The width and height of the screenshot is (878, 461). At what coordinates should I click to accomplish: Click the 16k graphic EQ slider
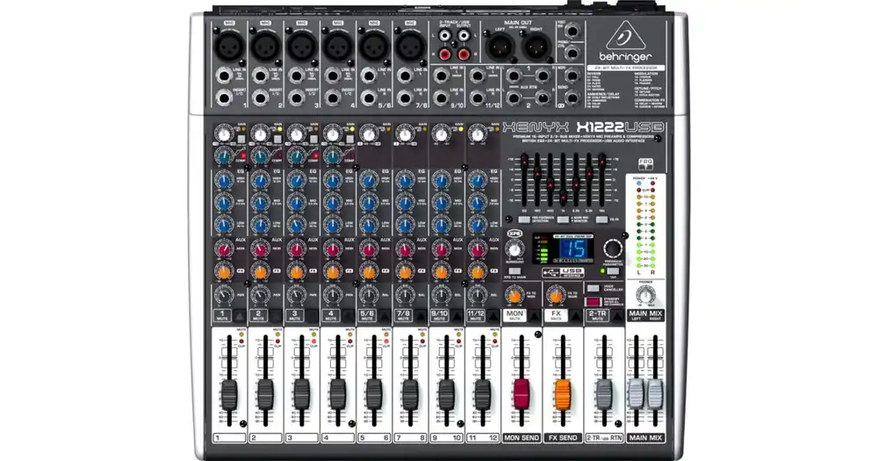(602, 163)
